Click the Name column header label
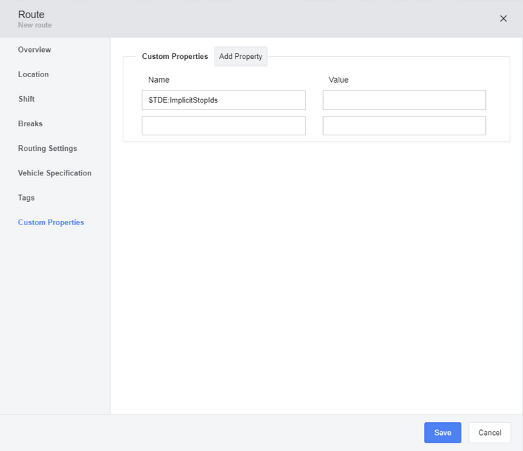The image size is (523, 451). click(x=159, y=80)
